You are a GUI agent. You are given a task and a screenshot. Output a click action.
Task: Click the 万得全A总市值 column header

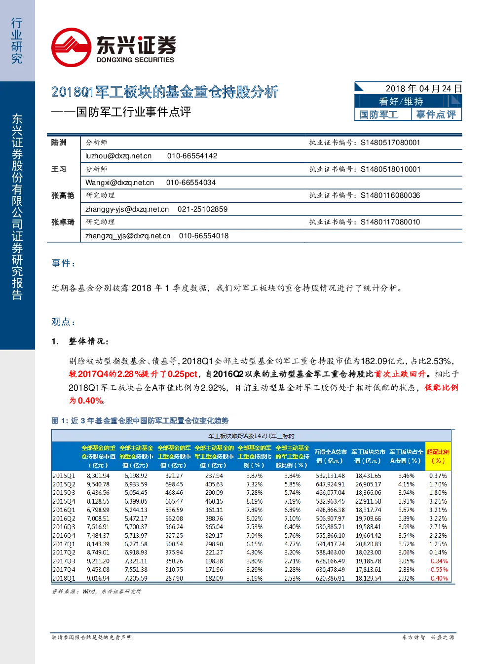pyautogui.click(x=331, y=456)
